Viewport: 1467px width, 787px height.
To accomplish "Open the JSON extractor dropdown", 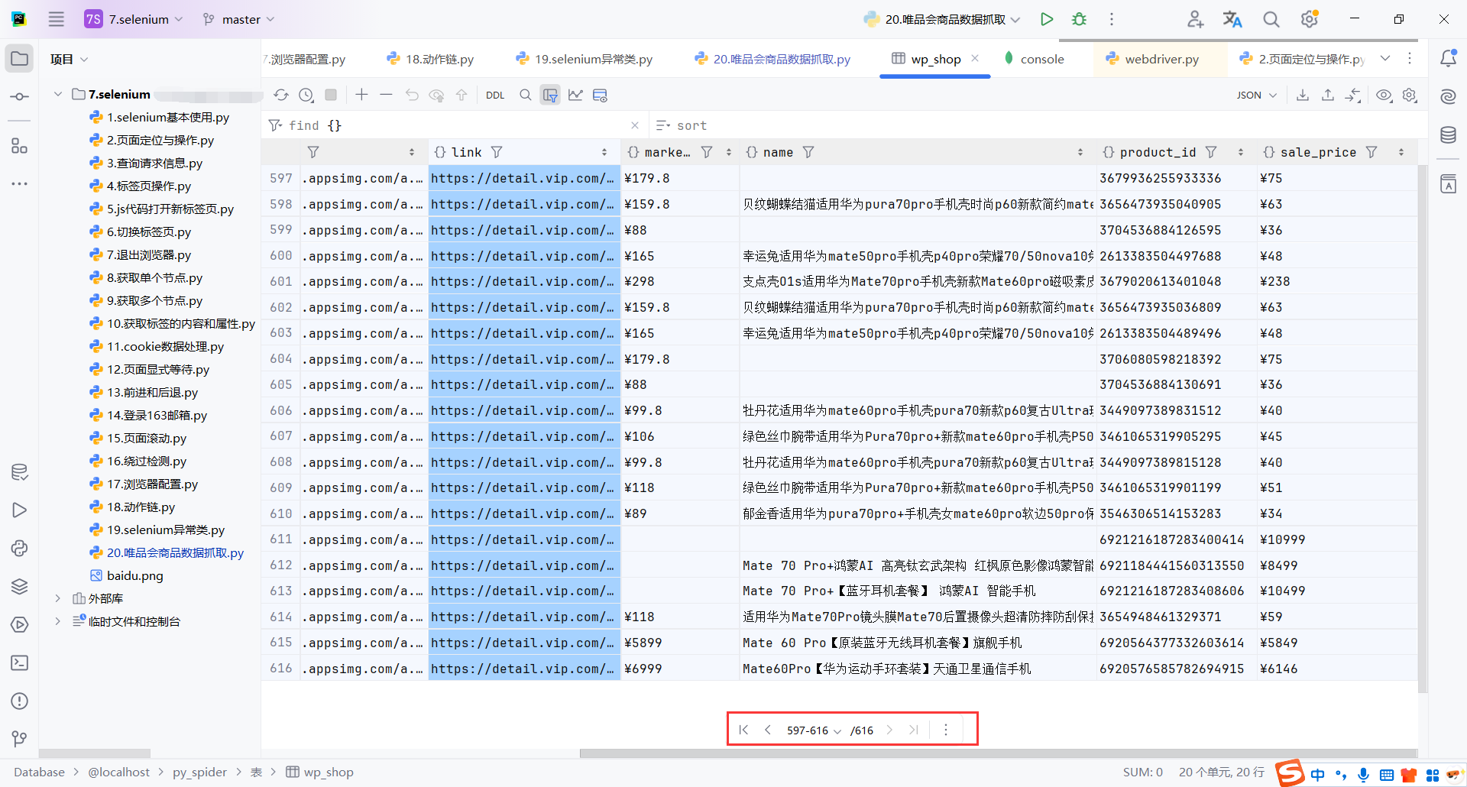I will [1257, 95].
